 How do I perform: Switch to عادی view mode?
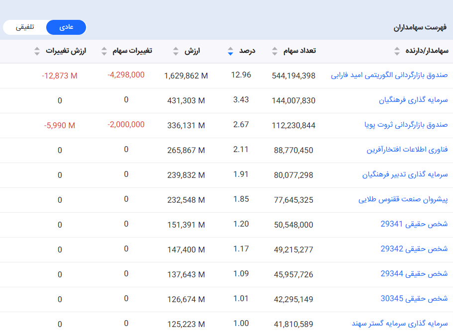[66, 27]
